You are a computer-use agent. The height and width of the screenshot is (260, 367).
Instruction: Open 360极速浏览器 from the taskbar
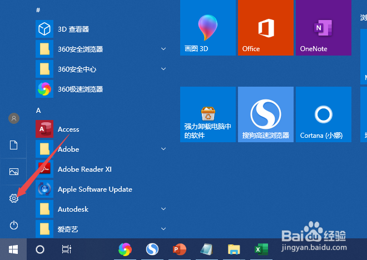(x=125, y=249)
